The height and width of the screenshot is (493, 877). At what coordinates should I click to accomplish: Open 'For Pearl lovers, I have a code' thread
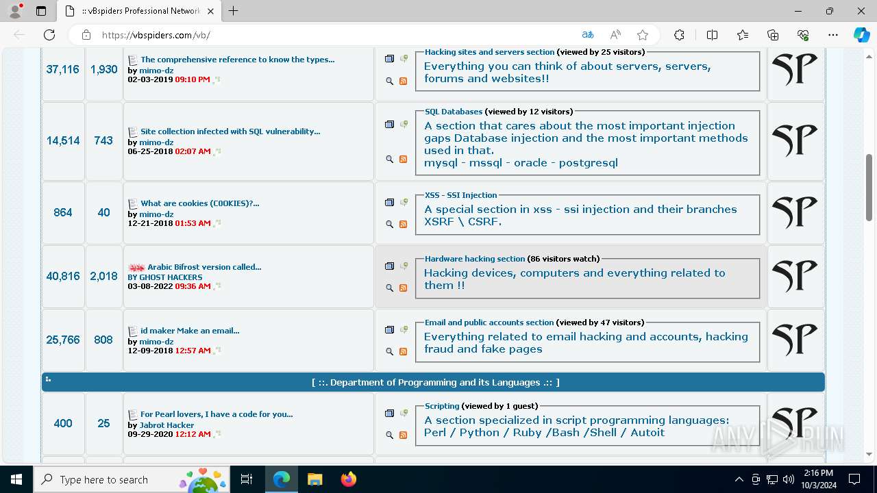[217, 414]
